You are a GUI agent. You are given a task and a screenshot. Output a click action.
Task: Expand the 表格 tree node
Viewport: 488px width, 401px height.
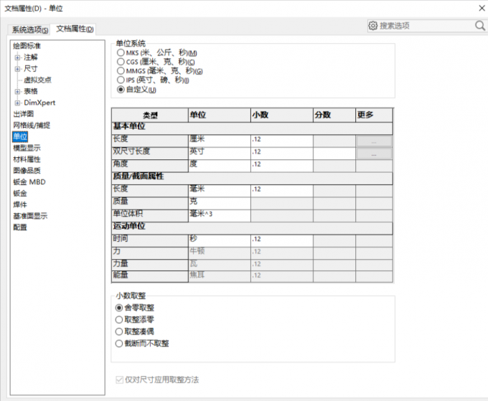pyautogui.click(x=17, y=91)
